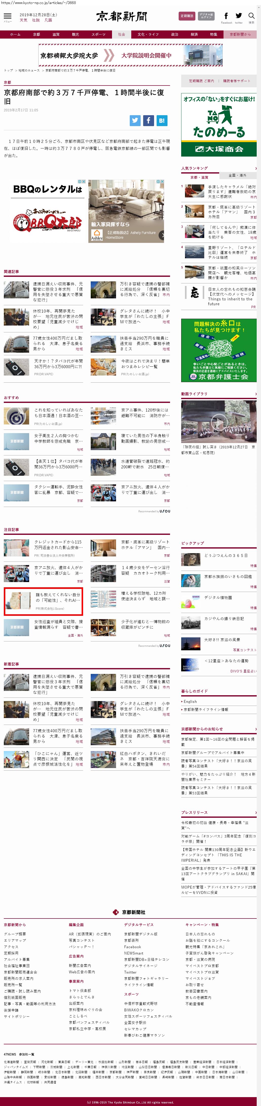Open the 文化・ライフ navigation menu item
The image size is (261, 1106).
pos(148,34)
